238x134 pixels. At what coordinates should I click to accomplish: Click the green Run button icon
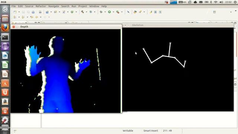[109, 12]
